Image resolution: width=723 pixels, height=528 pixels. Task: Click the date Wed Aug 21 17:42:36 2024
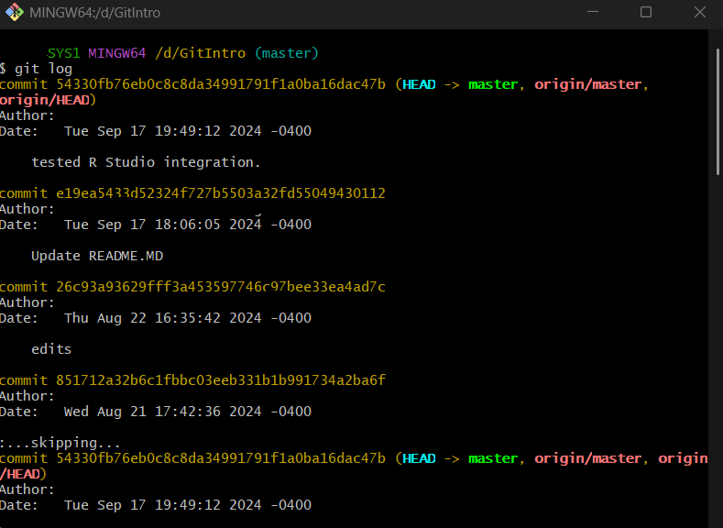(x=188, y=412)
